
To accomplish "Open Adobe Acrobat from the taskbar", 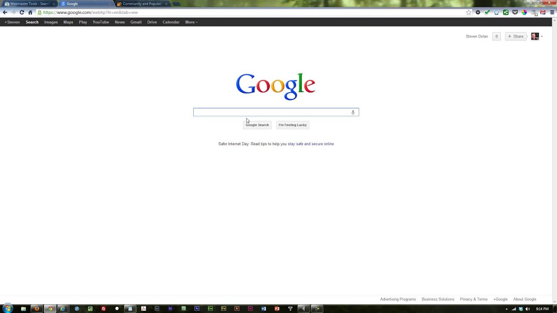I will pyautogui.click(x=143, y=309).
